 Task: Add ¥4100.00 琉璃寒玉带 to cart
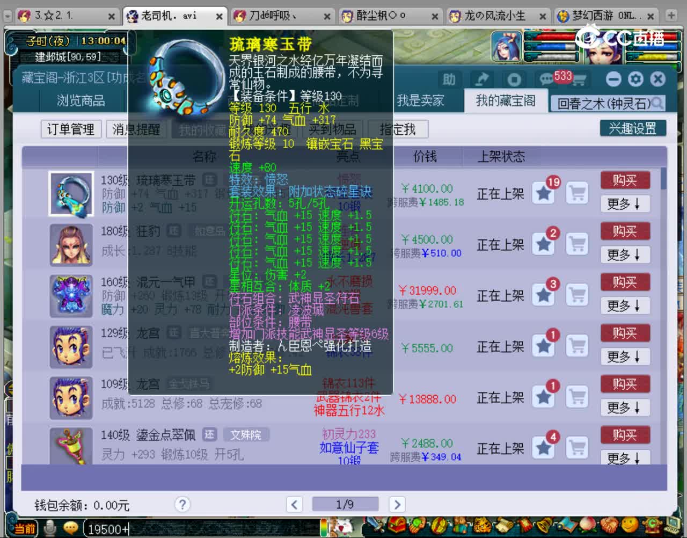(578, 193)
